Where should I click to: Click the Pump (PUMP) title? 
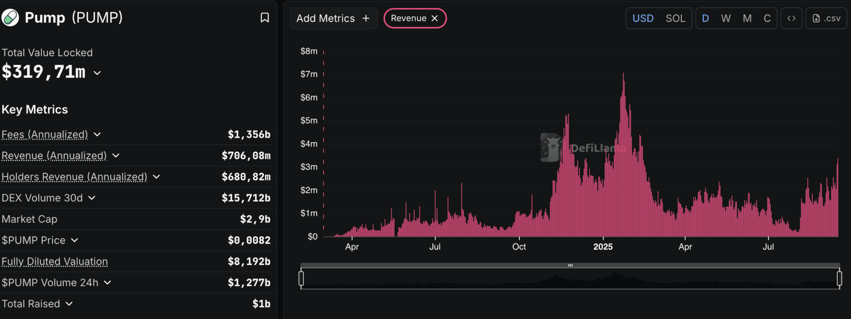pos(74,18)
